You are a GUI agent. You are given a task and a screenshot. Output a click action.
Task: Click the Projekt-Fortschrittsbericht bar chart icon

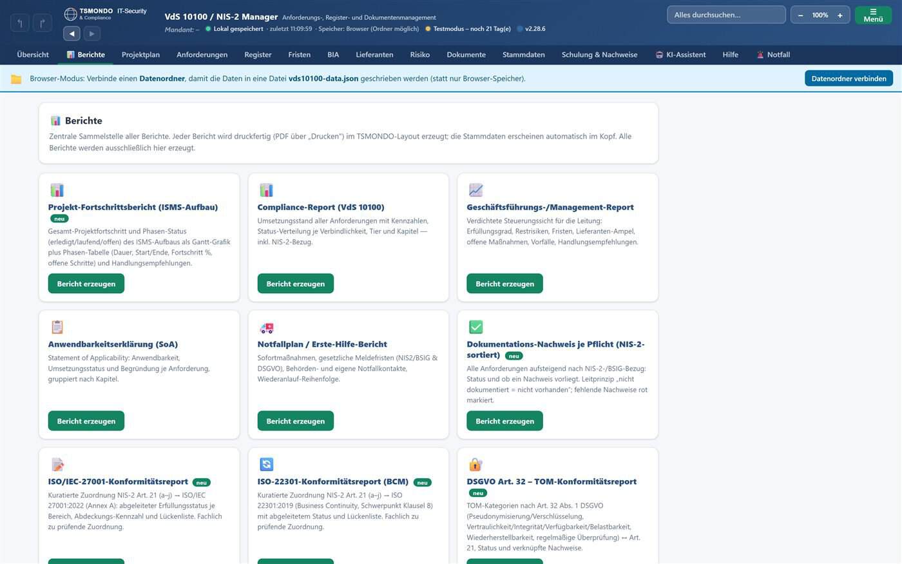pyautogui.click(x=57, y=190)
